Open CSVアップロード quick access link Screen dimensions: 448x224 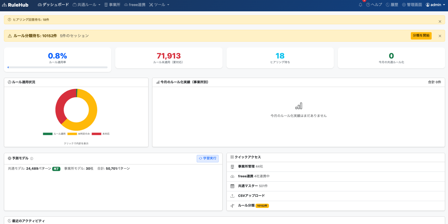(x=336, y=196)
